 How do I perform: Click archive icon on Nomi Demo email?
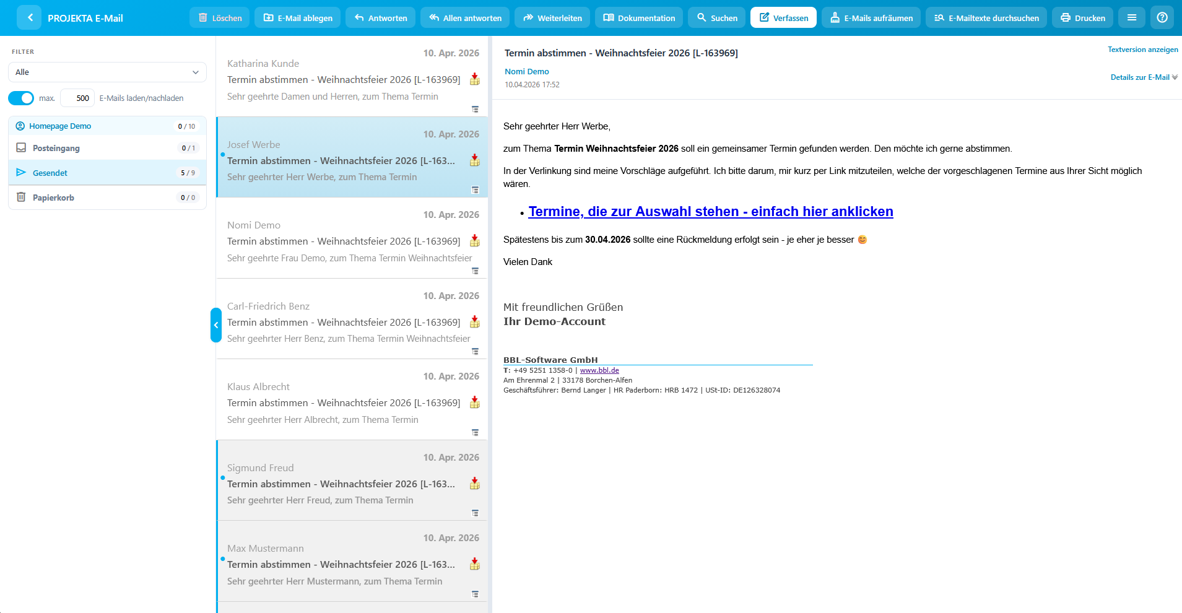[x=475, y=241]
